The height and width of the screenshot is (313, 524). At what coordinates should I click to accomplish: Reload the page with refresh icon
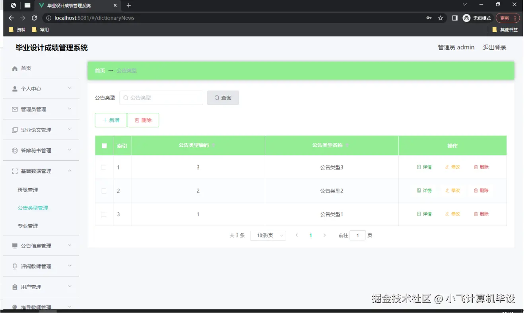pyautogui.click(x=34, y=18)
